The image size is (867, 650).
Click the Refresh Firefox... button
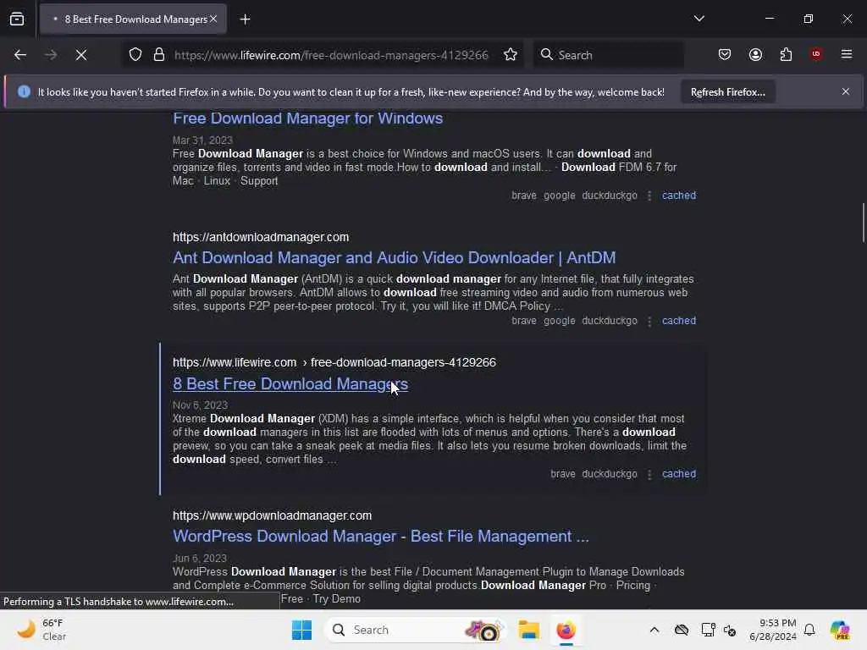727,92
